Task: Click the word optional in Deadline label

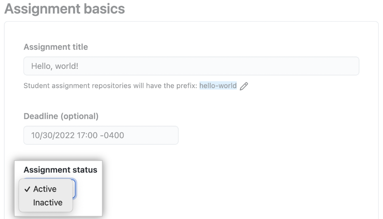Action: point(80,116)
